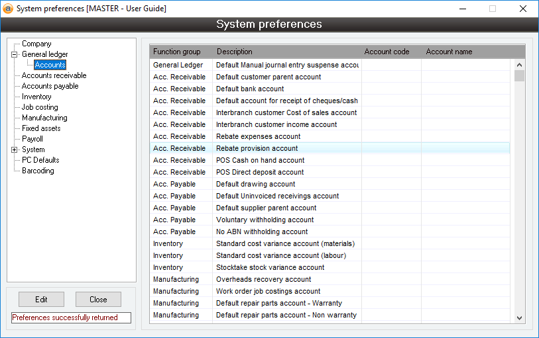Click the application icon in title bar
This screenshot has width=539, height=338.
click(8, 9)
